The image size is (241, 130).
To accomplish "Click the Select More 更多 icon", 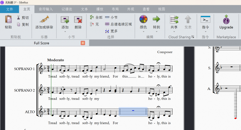I will [x=107, y=31].
